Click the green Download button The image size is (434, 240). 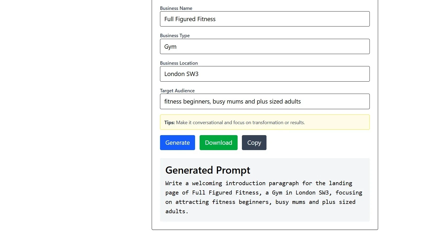tap(218, 143)
